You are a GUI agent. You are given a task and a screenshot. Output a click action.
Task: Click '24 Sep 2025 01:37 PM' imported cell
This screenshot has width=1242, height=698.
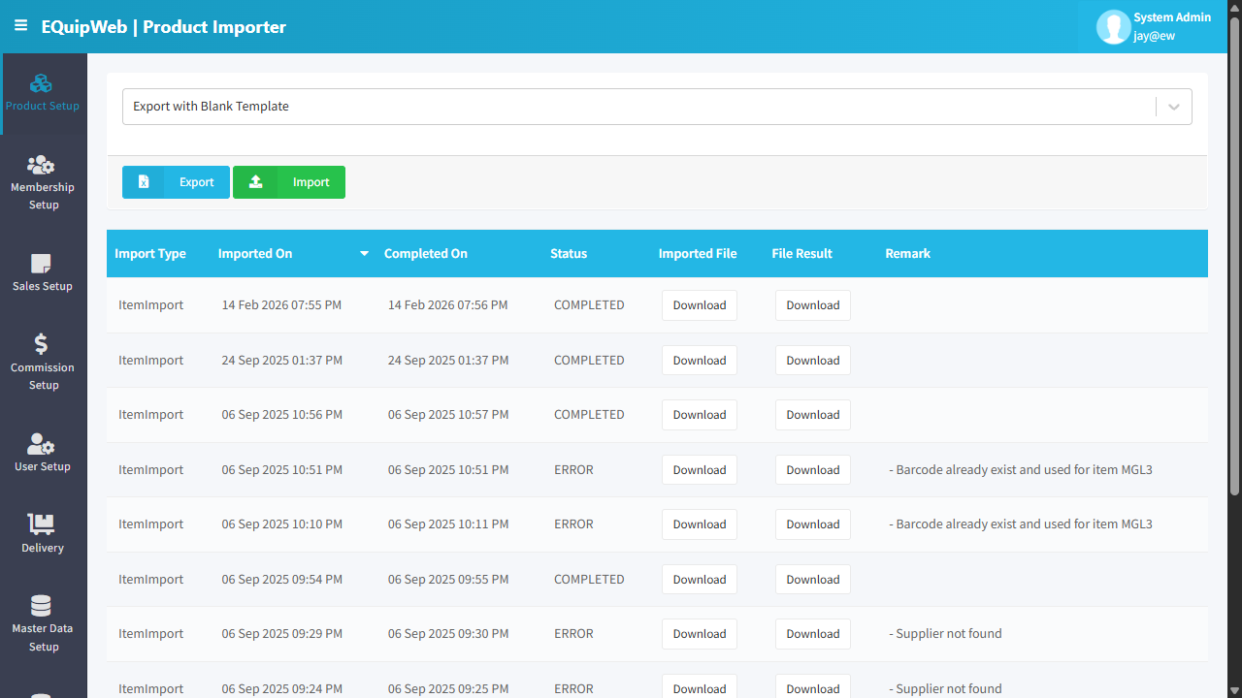[281, 361]
